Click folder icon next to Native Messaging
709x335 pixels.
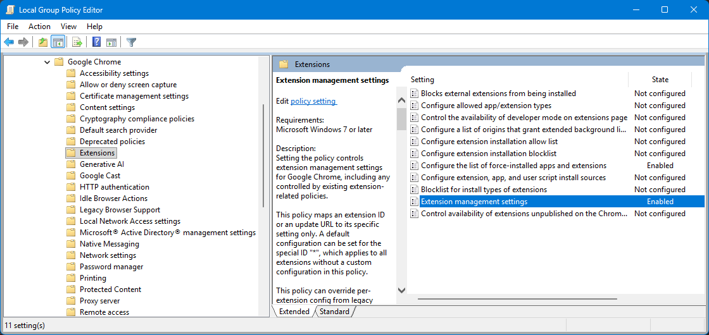(x=71, y=244)
